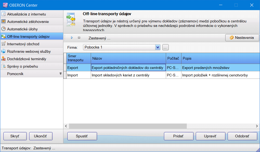The width and height of the screenshot is (260, 152).
Task: Open the Internetový obchod cart icon
Action: pos(3,44)
